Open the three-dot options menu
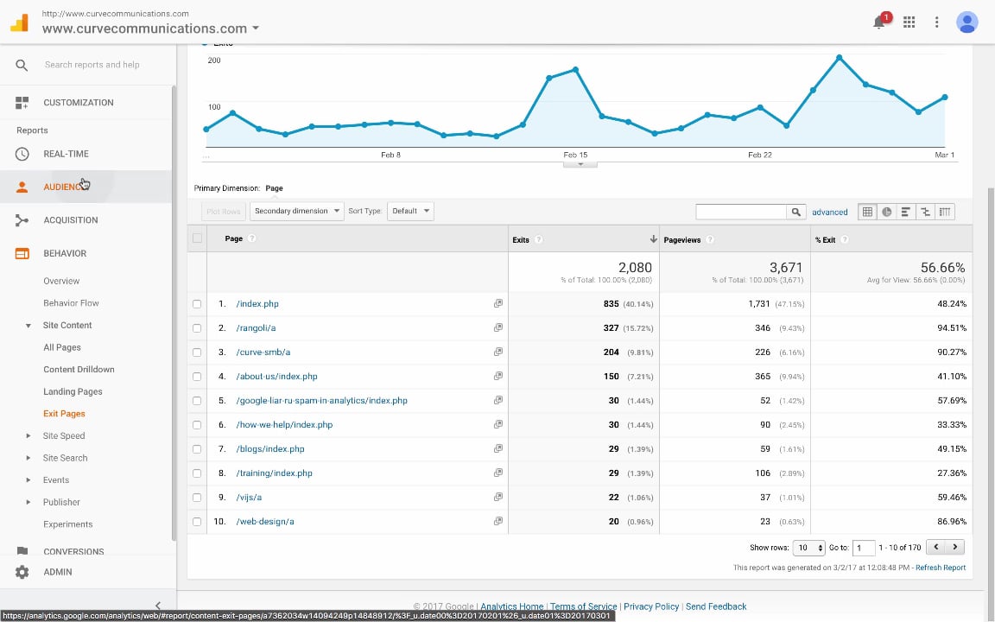The width and height of the screenshot is (995, 622). pyautogui.click(x=936, y=22)
